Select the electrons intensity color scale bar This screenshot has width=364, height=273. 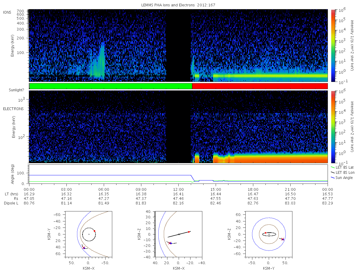(333, 127)
